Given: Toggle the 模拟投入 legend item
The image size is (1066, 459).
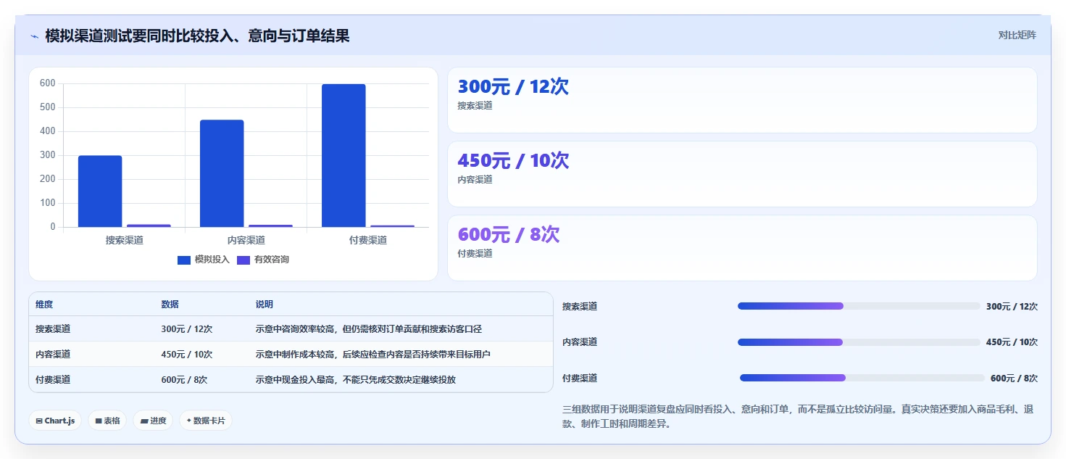Looking at the screenshot, I should click(x=204, y=260).
